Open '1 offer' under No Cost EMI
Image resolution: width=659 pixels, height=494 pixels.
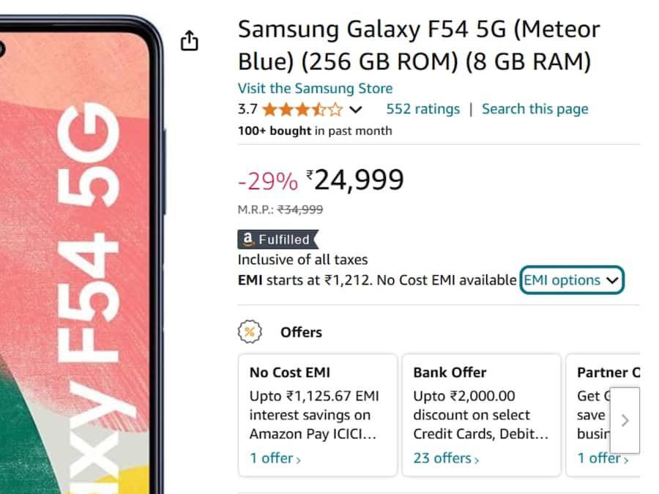[274, 458]
